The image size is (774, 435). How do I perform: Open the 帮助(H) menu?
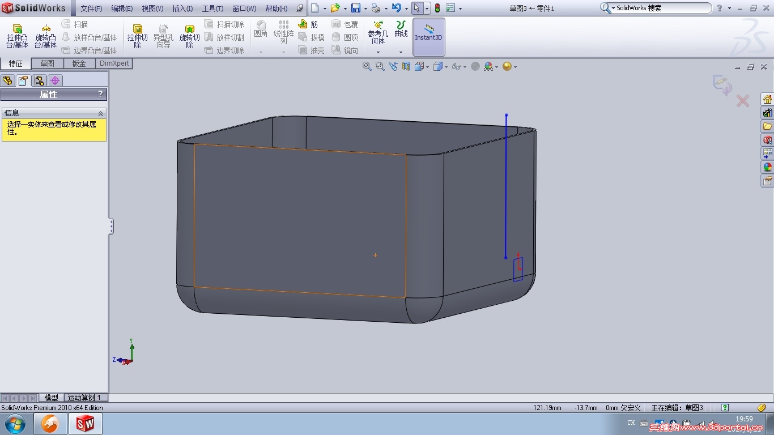click(277, 8)
